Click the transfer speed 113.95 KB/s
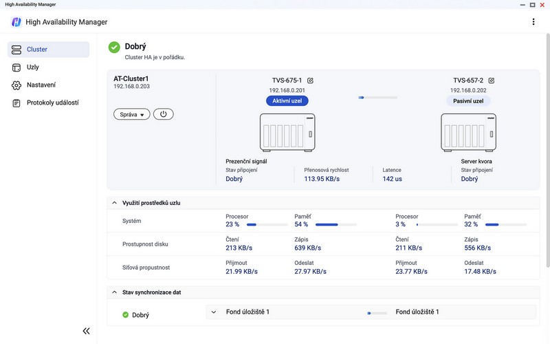550x344 pixels. click(x=322, y=179)
